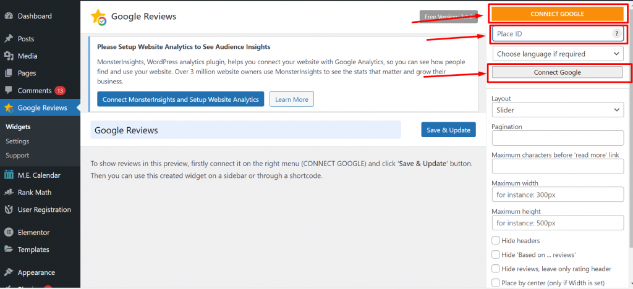The height and width of the screenshot is (289, 633).
Task: Open the Choose language dropdown
Action: 558,54
